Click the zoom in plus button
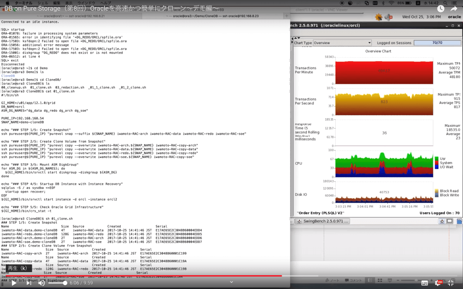 coord(431,280)
